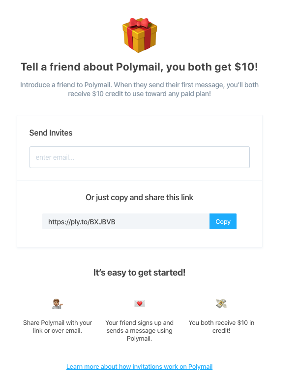Image resolution: width=299 pixels, height=387 pixels.
Task: Click the love letter envelope emoji icon
Action: tap(140, 303)
